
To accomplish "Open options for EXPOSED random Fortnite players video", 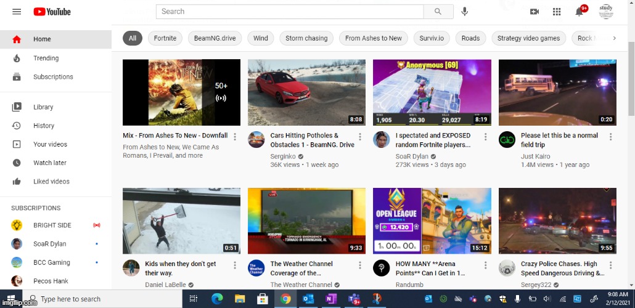I will click(x=486, y=137).
